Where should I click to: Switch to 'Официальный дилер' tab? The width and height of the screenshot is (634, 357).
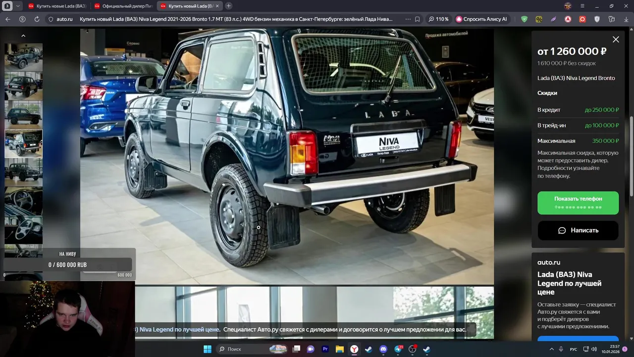click(124, 6)
